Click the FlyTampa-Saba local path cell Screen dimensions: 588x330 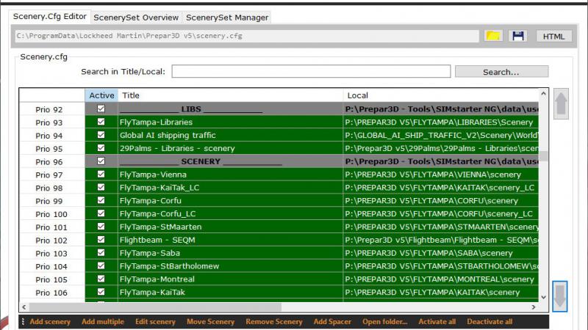coord(441,253)
